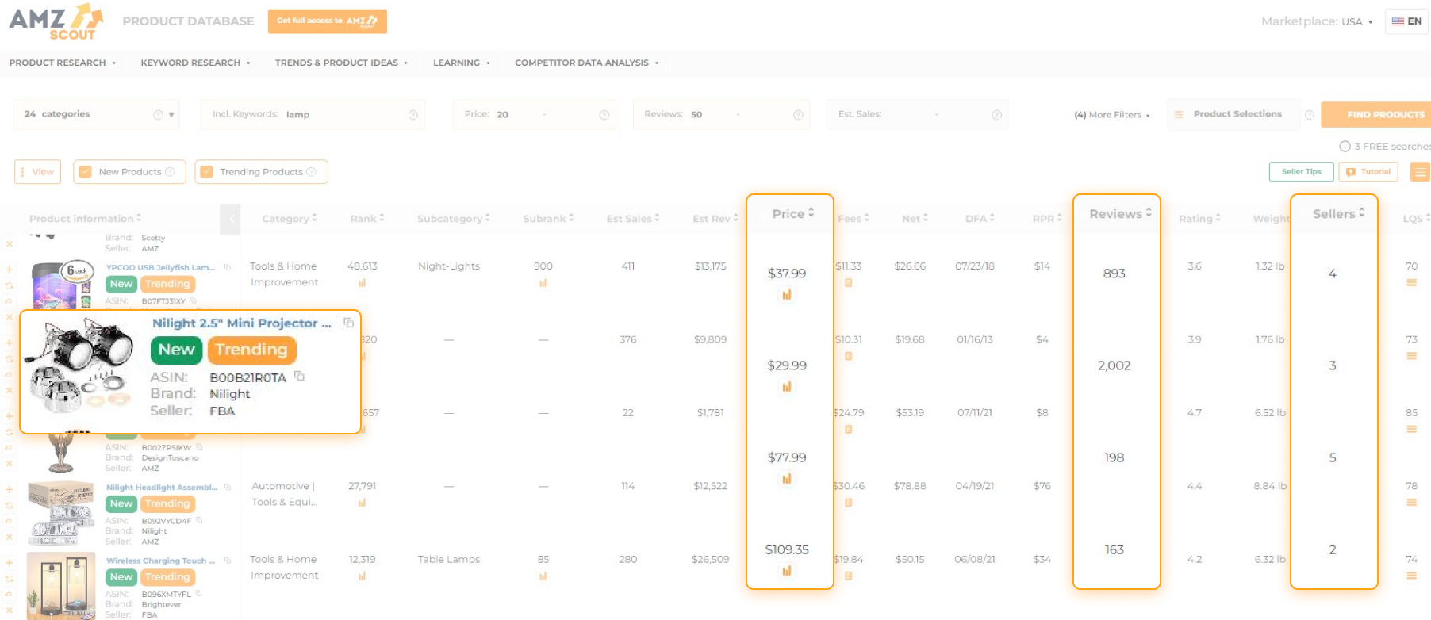Copy ASIN B092VYCD4F
Screen dimensions: 1431x620
(199, 521)
